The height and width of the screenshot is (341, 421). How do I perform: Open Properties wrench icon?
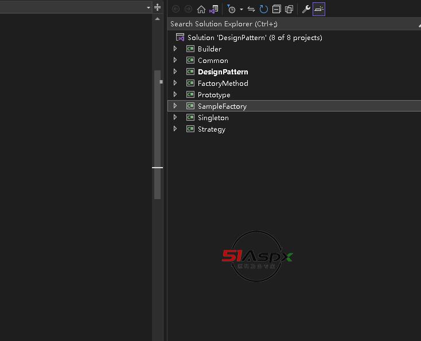click(x=306, y=9)
